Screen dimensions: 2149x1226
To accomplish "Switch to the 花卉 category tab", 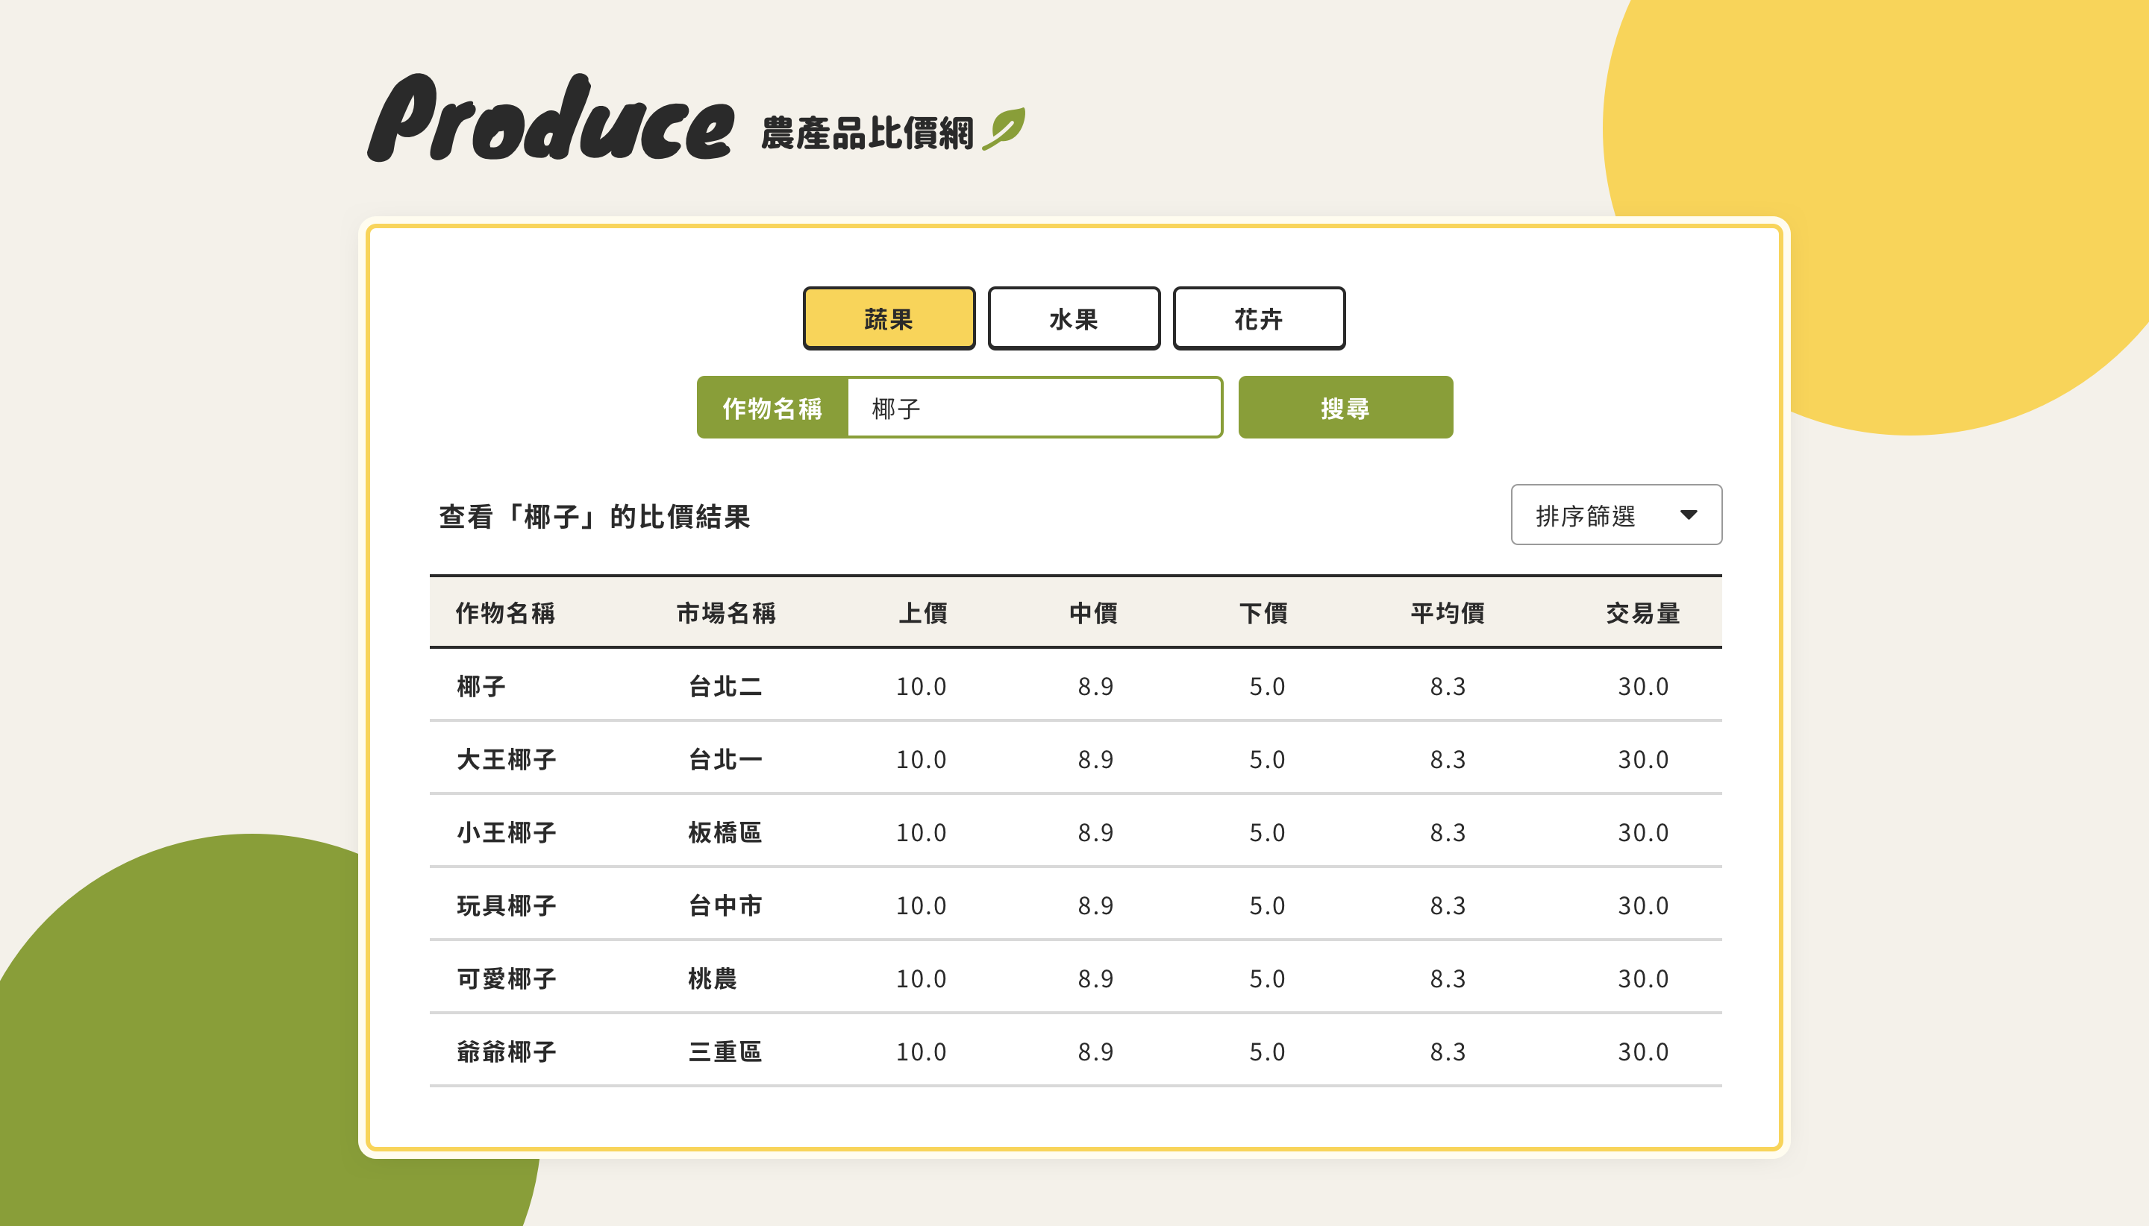I will point(1260,318).
